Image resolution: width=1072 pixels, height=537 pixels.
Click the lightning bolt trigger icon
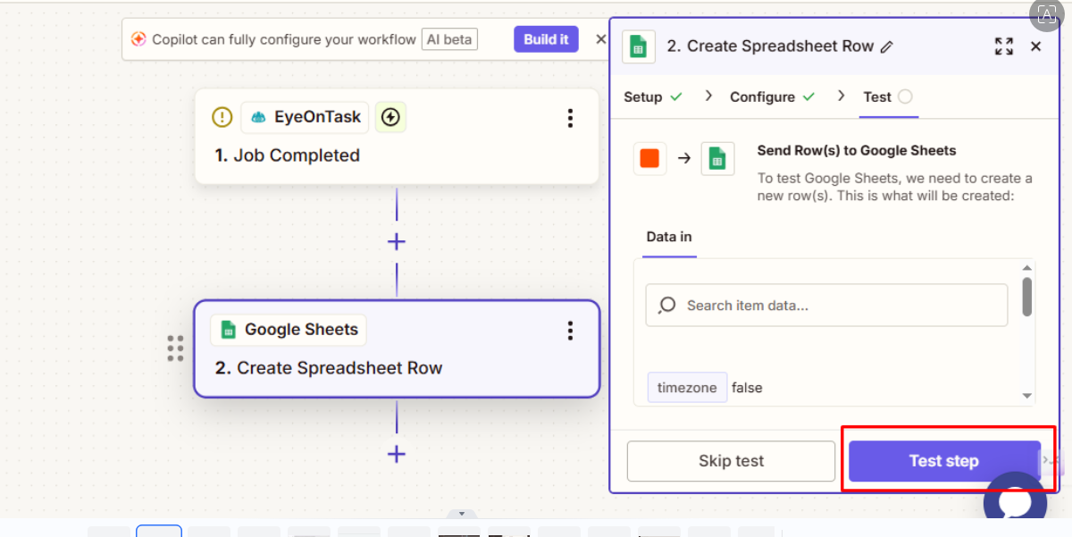coord(390,117)
